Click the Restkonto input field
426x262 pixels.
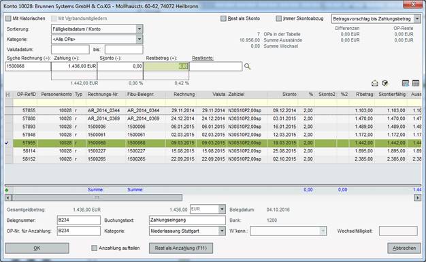tap(216, 66)
